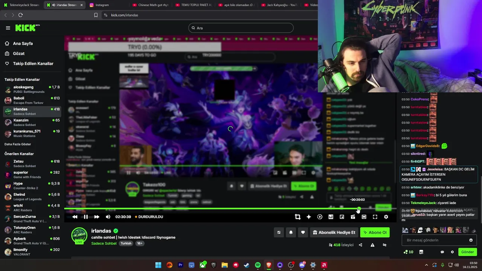Open stream statistics bar-chart icon
Screen dimensions: 482x271
tap(331, 217)
